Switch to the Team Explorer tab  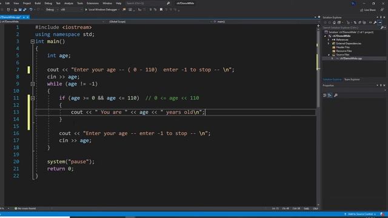coord(352,79)
